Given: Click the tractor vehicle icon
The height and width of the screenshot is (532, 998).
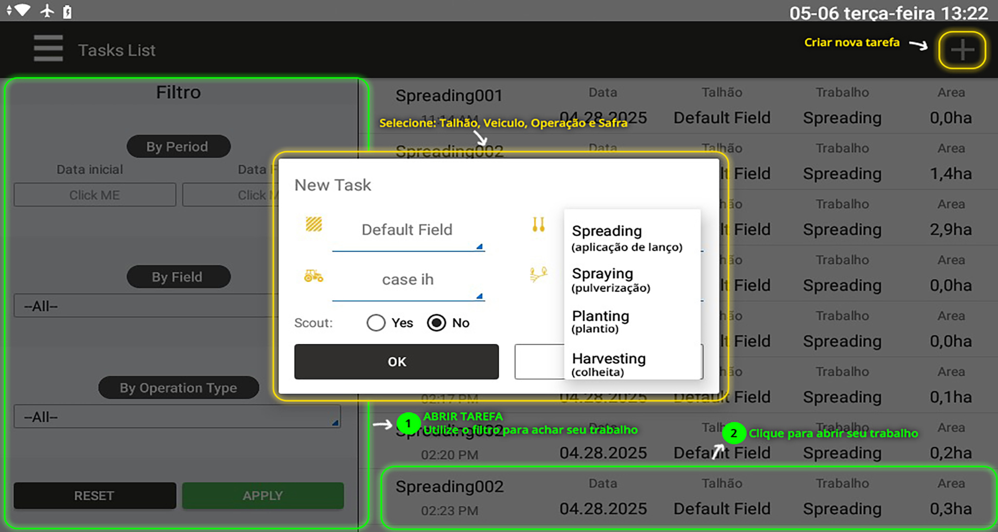Looking at the screenshot, I should (313, 276).
